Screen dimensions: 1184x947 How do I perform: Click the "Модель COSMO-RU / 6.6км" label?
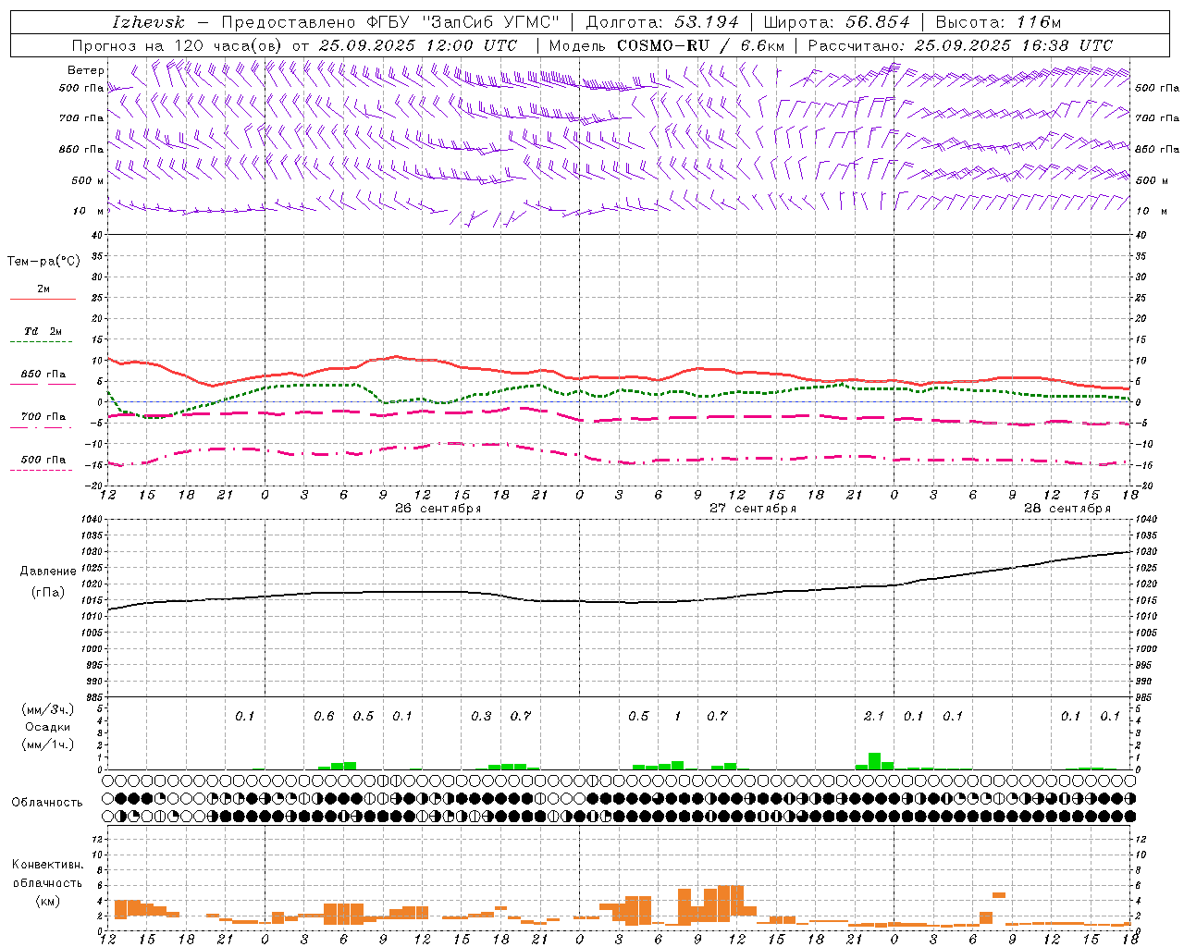coord(667,45)
